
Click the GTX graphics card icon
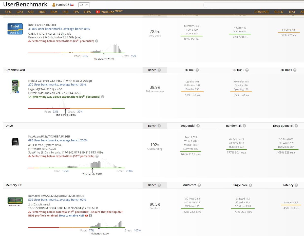15,87
